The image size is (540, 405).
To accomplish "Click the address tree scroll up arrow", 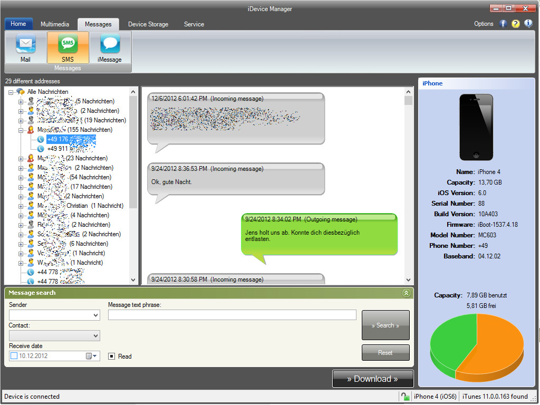I will pos(133,92).
